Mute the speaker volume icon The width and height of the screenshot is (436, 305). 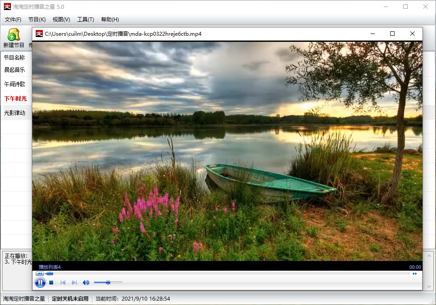pos(86,282)
